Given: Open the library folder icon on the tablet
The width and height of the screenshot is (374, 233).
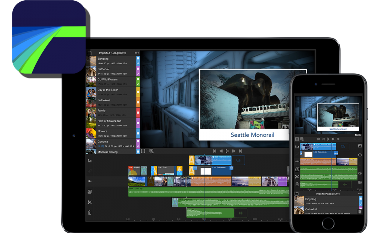Looking at the screenshot, I should tap(89, 53).
